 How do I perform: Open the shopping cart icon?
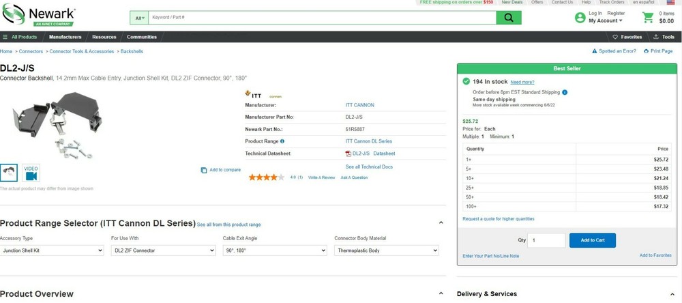(648, 18)
